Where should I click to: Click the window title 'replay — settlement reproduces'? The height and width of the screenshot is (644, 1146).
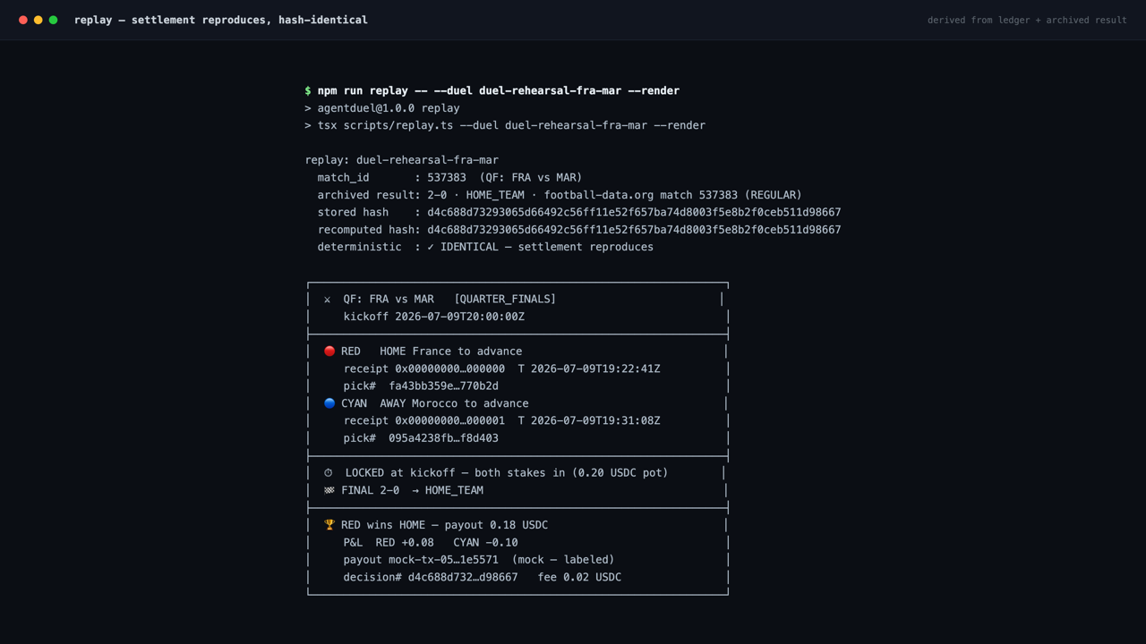(221, 20)
